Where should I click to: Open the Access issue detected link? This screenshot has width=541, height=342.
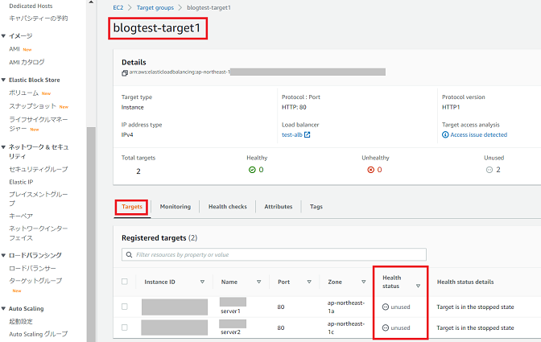[478, 135]
